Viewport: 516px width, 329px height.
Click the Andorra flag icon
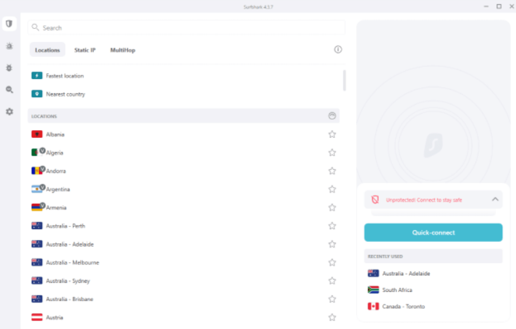pos(36,171)
